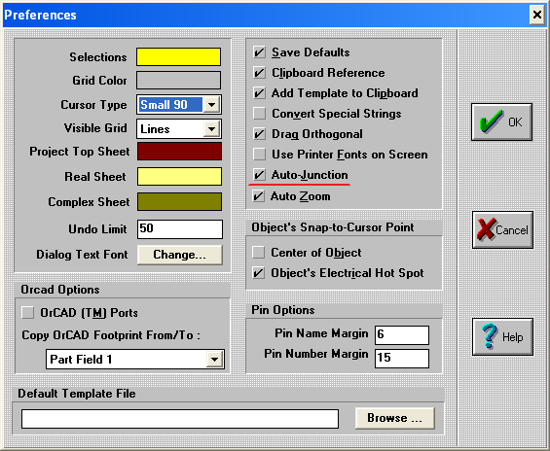
Task: Open Help with the question mark button
Action: [x=502, y=337]
